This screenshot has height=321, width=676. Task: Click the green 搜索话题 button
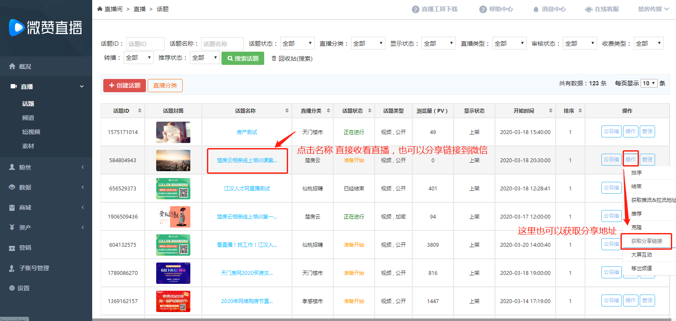click(x=243, y=58)
